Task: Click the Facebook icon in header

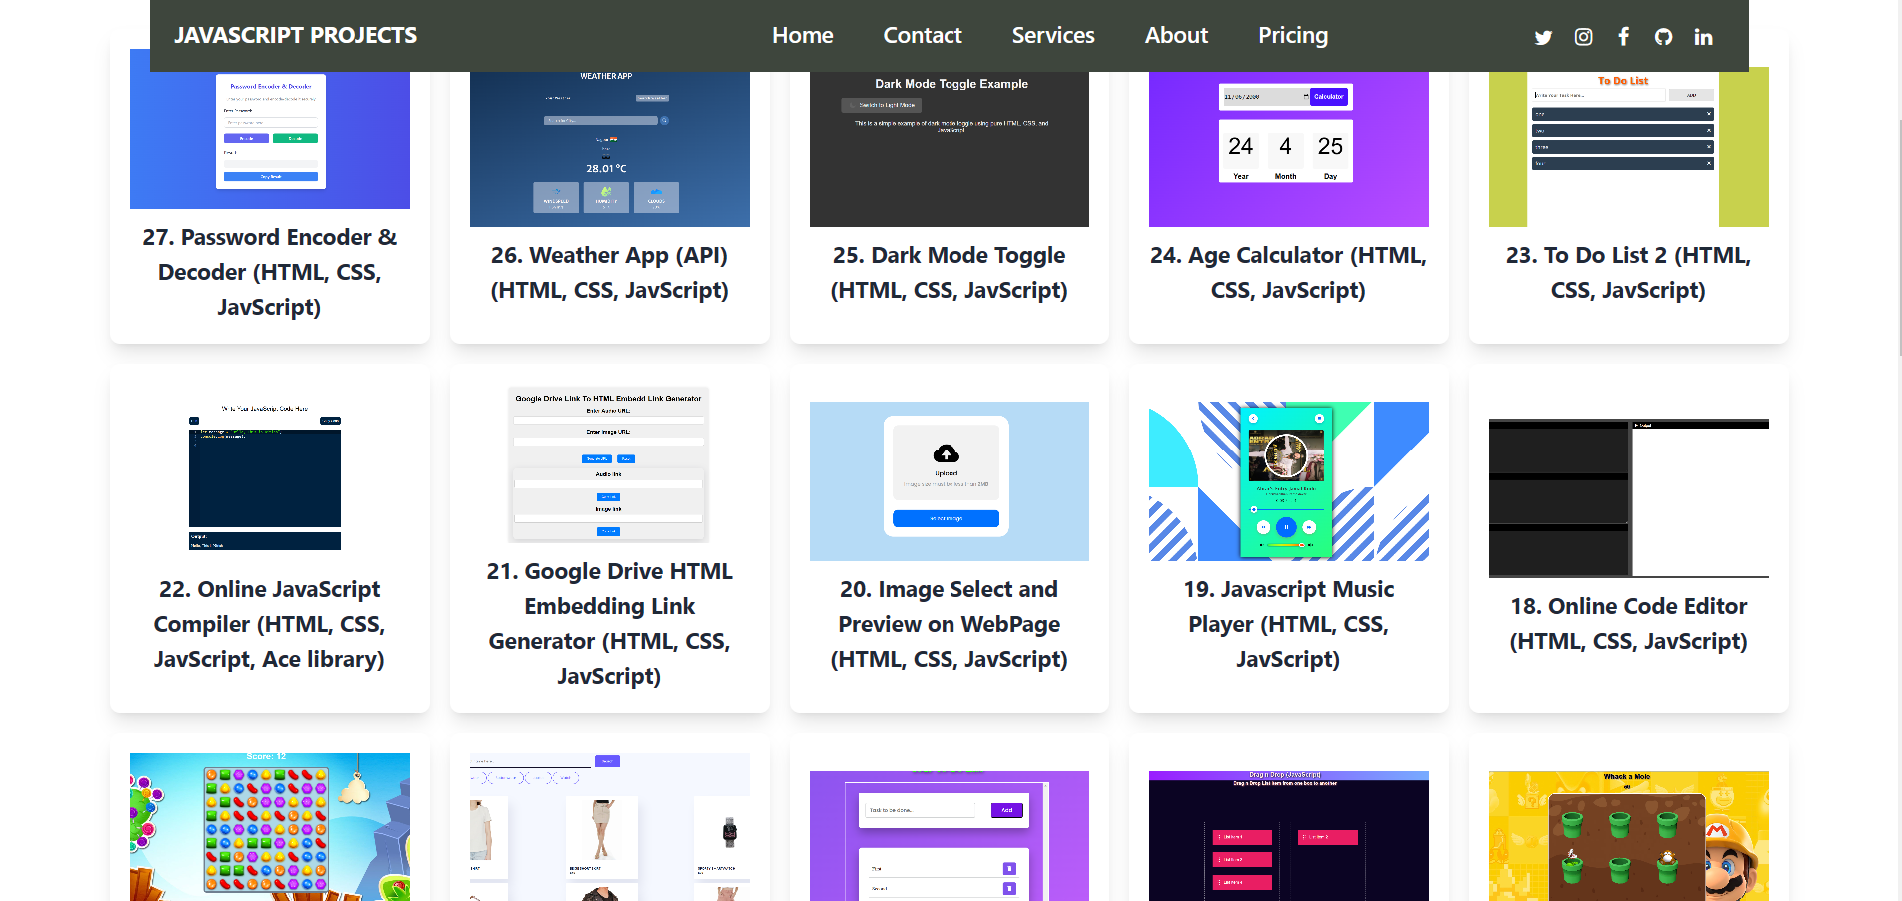Action: [1623, 37]
